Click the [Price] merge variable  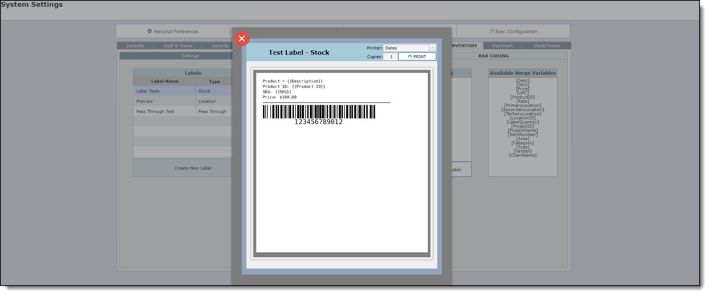pos(523,89)
